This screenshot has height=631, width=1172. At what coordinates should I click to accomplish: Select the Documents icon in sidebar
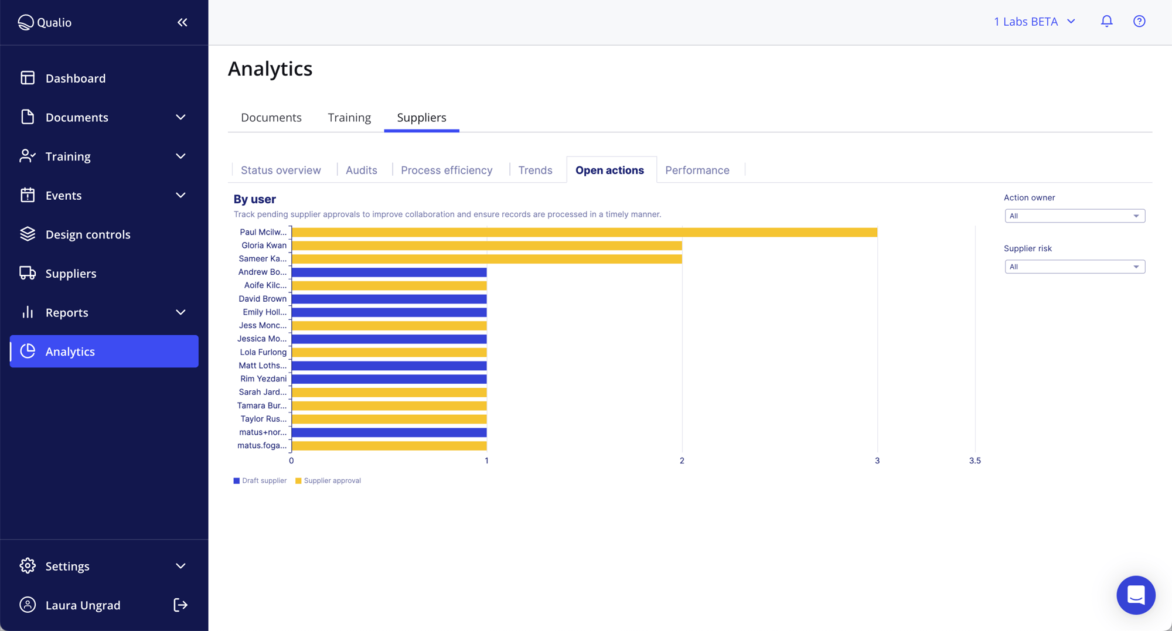[28, 117]
